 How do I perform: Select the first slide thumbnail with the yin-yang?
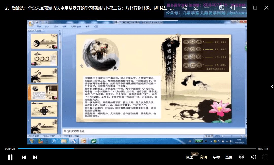pyautogui.click(x=44, y=42)
